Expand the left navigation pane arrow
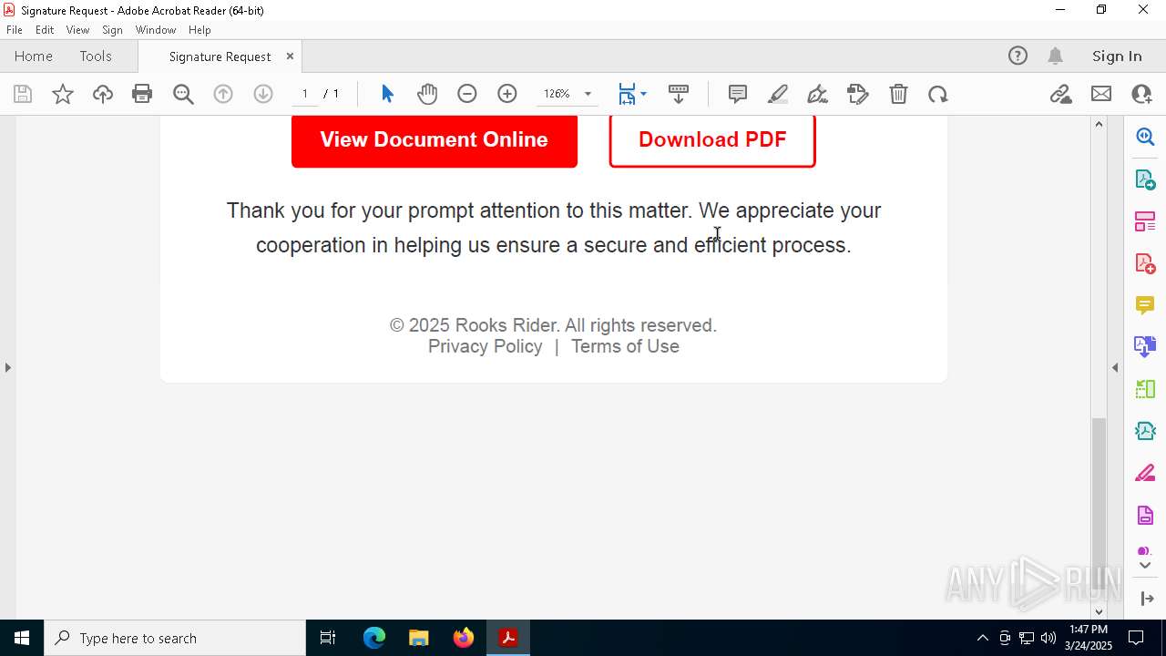The width and height of the screenshot is (1166, 656). click(x=7, y=367)
